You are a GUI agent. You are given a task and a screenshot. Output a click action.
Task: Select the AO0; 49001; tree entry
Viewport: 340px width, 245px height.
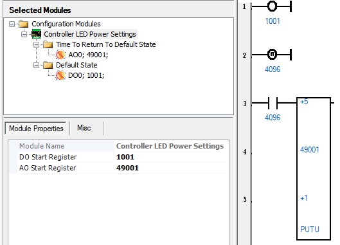88,55
